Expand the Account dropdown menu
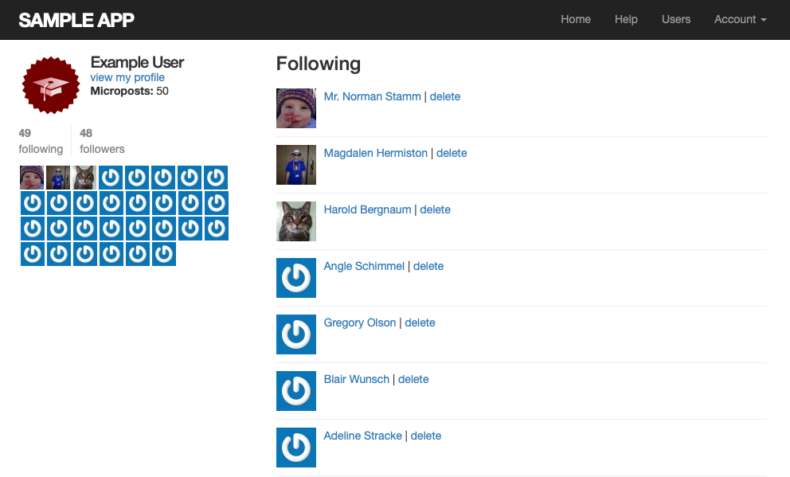Image resolution: width=790 pixels, height=477 pixels. pyautogui.click(x=740, y=20)
